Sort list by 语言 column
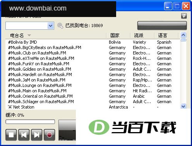The image size is (192, 146). [x=163, y=36]
